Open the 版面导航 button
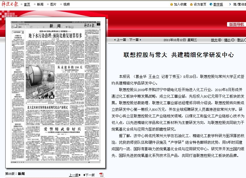The width and height of the screenshot is (246, 178). pos(237,24)
